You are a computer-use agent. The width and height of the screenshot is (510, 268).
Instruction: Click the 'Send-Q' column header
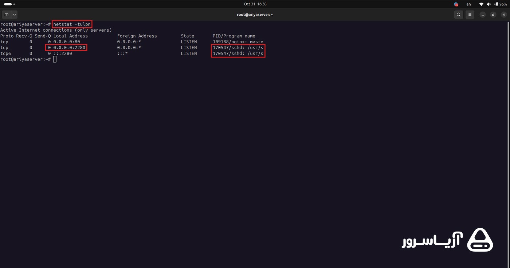pos(43,36)
